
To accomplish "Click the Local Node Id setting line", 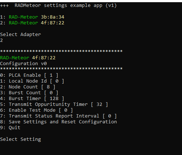I will click(x=32, y=81).
